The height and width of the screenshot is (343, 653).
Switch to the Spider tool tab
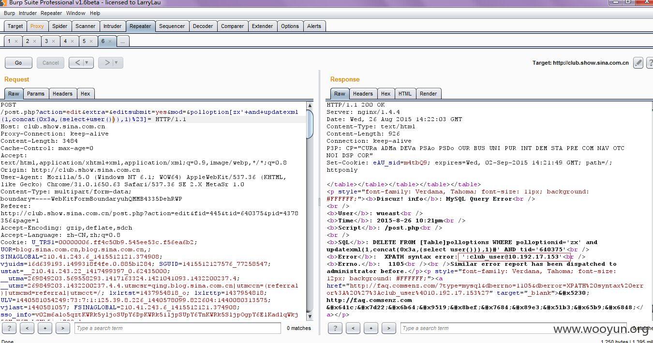[59, 26]
